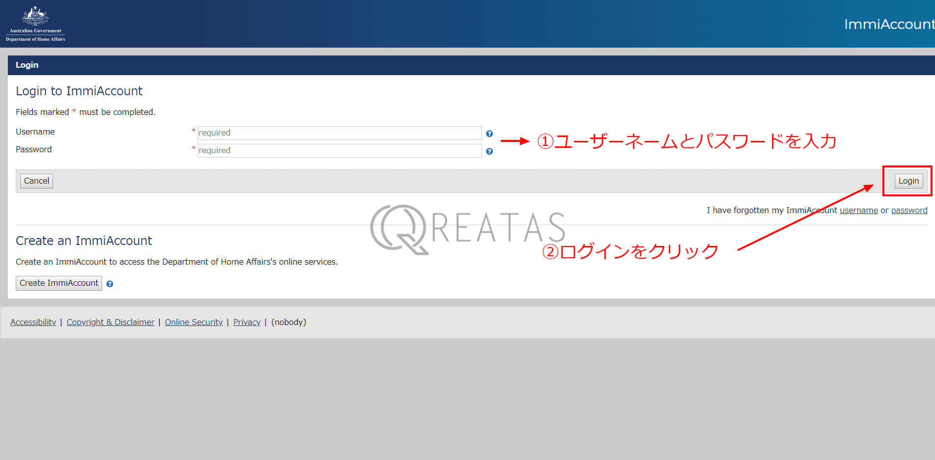
Task: Focus the Password input field
Action: (x=340, y=151)
